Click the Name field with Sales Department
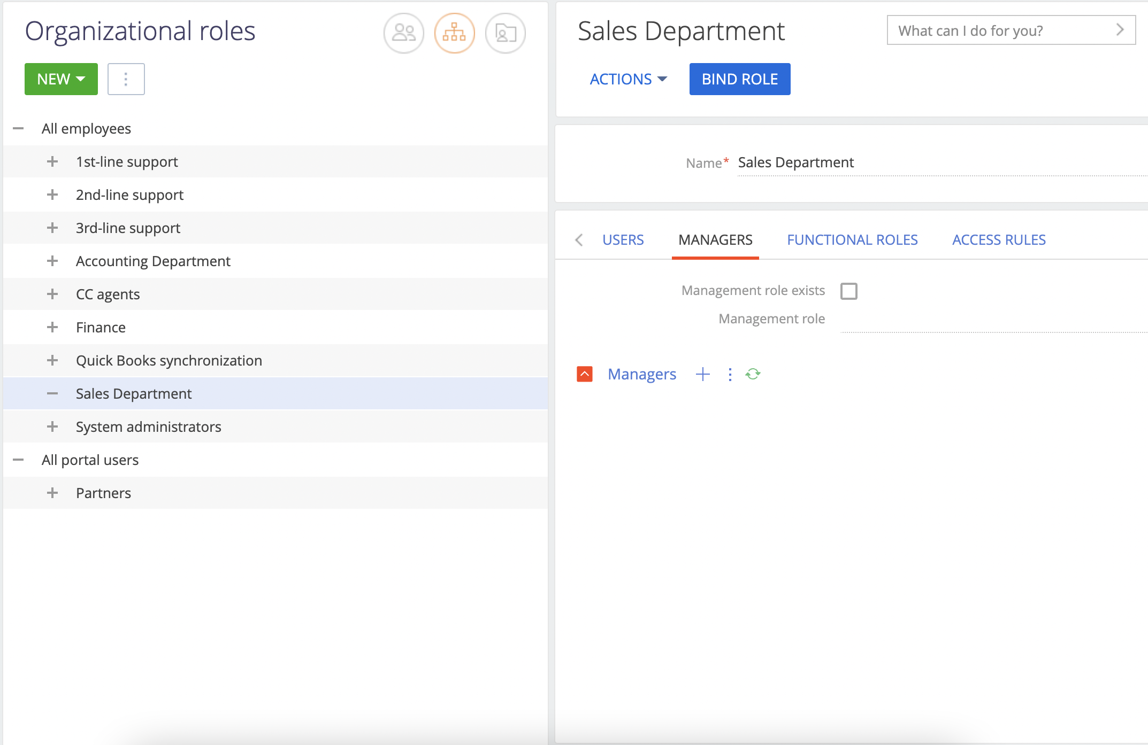The image size is (1148, 745). pyautogui.click(x=943, y=162)
